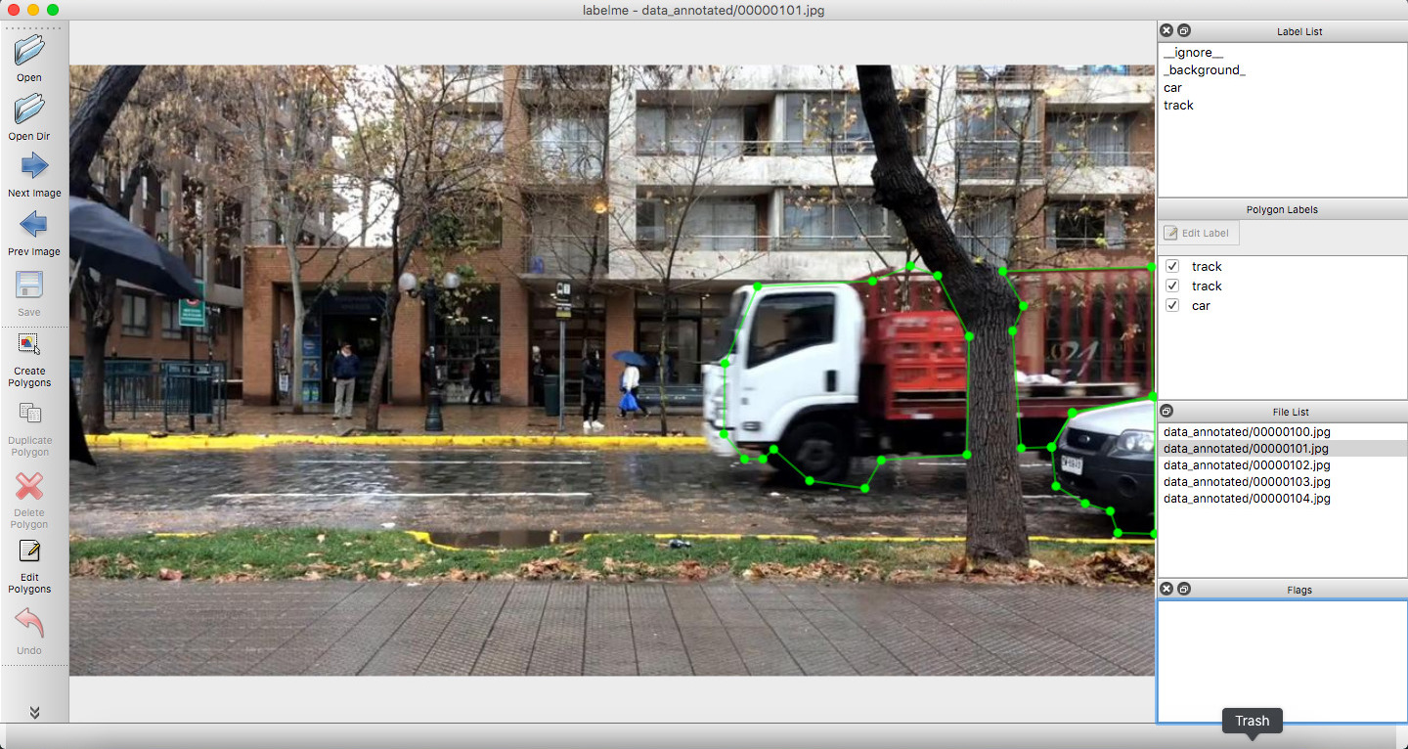The width and height of the screenshot is (1408, 749).
Task: Select __ignore__ in the Label List
Action: click(1193, 53)
